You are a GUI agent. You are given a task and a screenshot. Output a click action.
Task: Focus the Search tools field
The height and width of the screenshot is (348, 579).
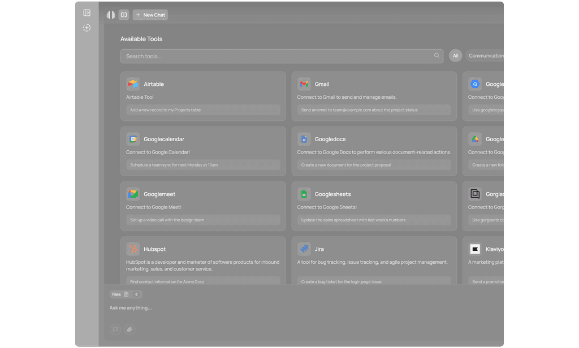282,56
